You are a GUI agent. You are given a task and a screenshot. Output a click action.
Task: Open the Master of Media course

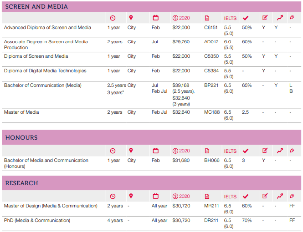(x=21, y=112)
